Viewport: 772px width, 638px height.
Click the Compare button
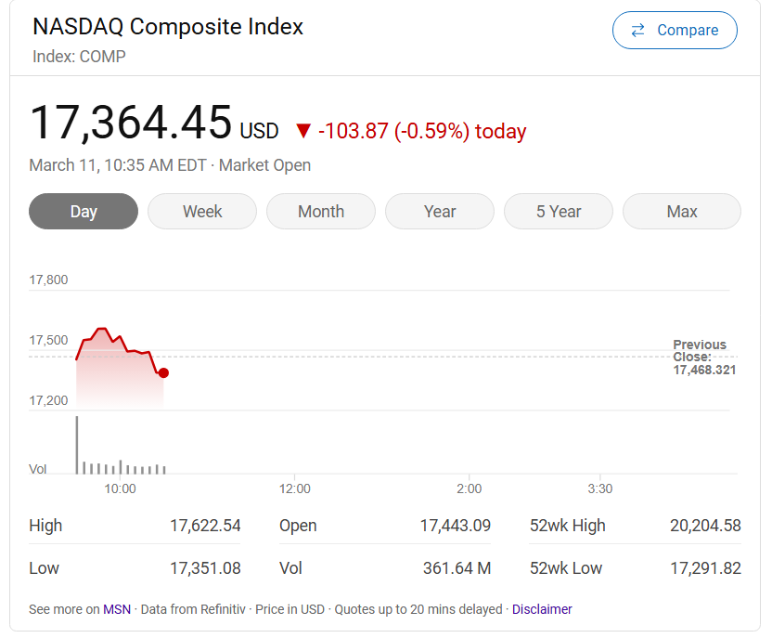point(675,31)
